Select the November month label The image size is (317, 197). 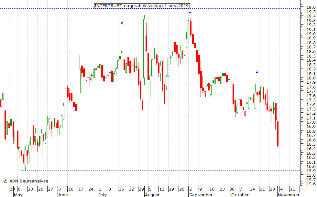[x=289, y=195]
